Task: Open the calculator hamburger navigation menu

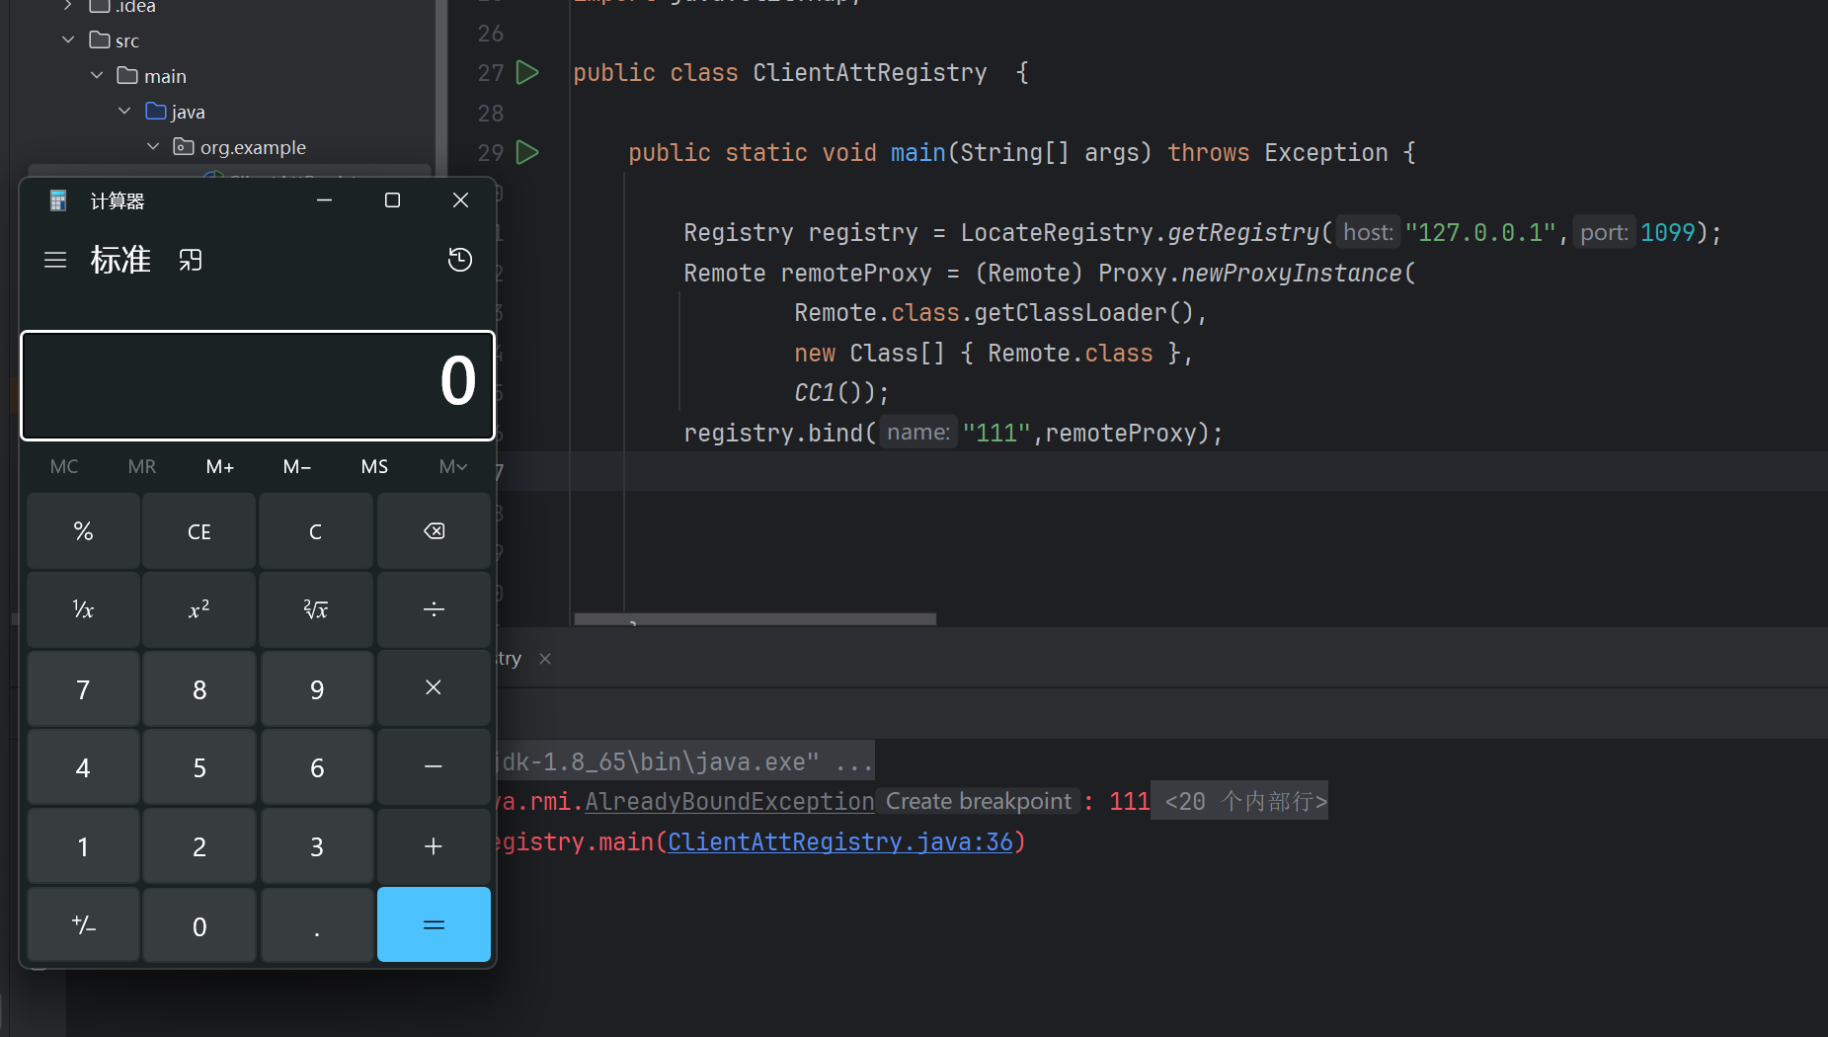Action: tap(55, 260)
